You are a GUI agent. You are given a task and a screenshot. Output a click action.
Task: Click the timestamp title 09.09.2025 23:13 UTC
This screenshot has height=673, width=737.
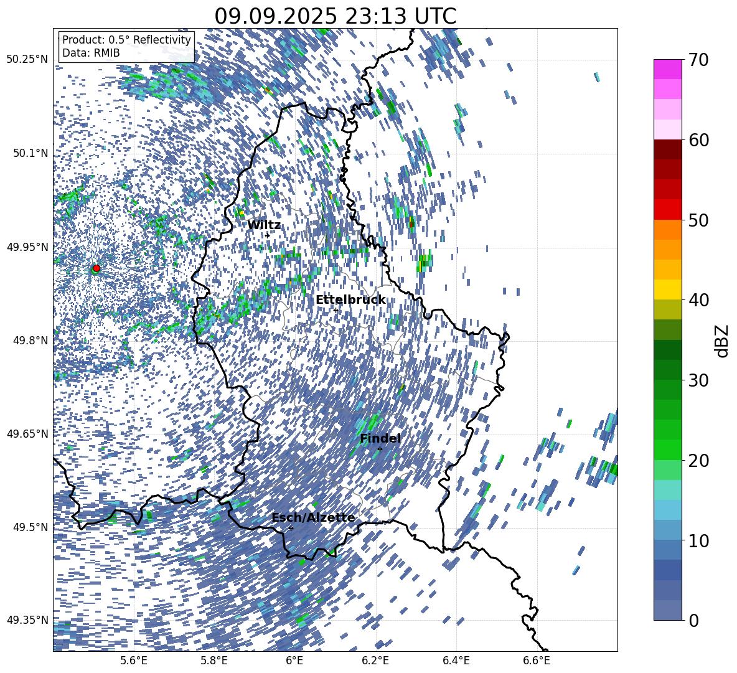335,16
